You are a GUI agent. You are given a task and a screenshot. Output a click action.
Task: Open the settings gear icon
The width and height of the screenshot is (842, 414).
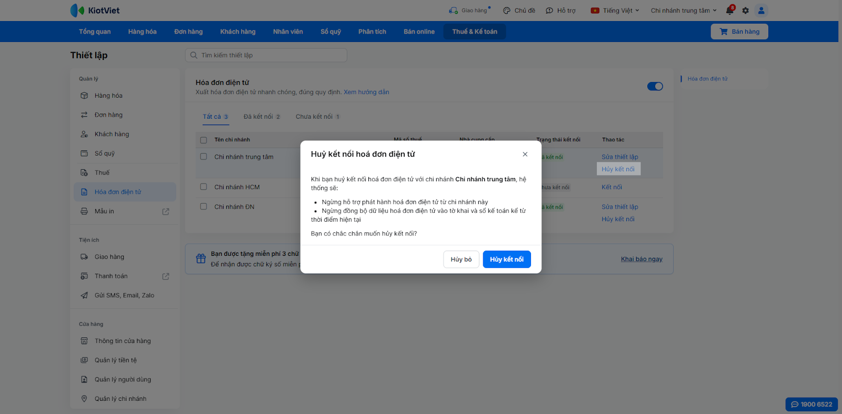[x=745, y=11]
